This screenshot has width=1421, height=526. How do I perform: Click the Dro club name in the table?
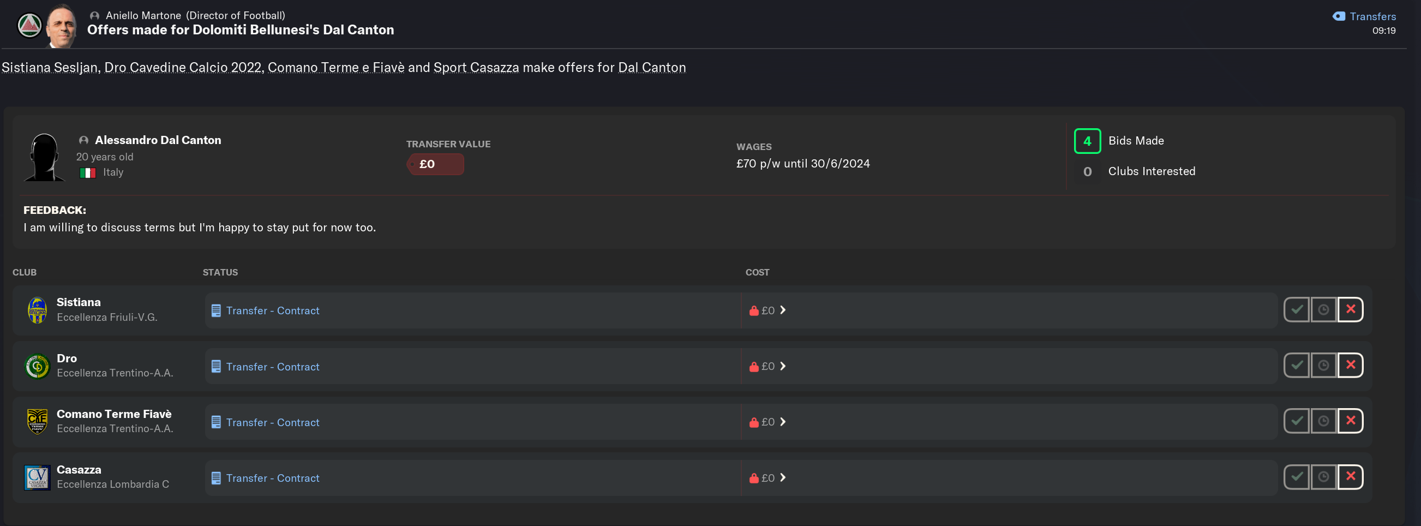coord(67,358)
